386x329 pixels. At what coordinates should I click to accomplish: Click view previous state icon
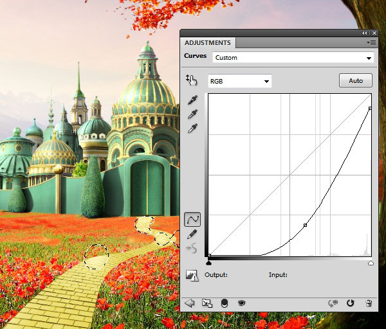pyautogui.click(x=333, y=303)
